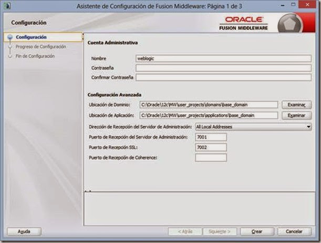Image resolution: width=321 pixels, height=243 pixels.
Task: Close the configuration assistant window
Action: [307, 5]
